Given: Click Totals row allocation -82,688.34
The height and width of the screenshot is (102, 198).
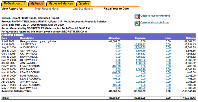Looking at the screenshot, I should pyautogui.click(x=114, y=98).
